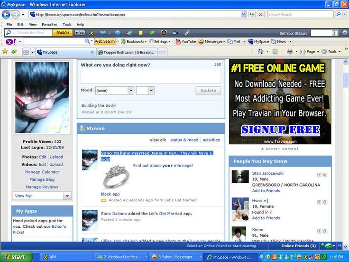Click the Refresh page icon

[x=252, y=15]
